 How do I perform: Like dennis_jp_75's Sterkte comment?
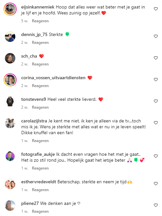(156, 36)
